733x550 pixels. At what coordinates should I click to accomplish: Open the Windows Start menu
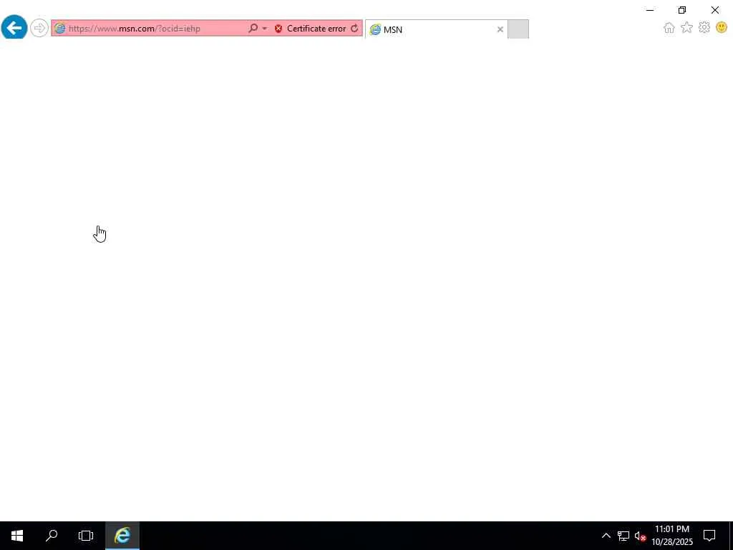17,536
